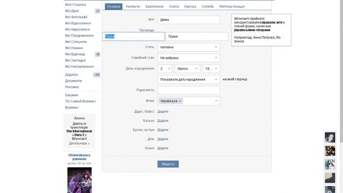Open Вормикс link in sidebar

coord(72,107)
